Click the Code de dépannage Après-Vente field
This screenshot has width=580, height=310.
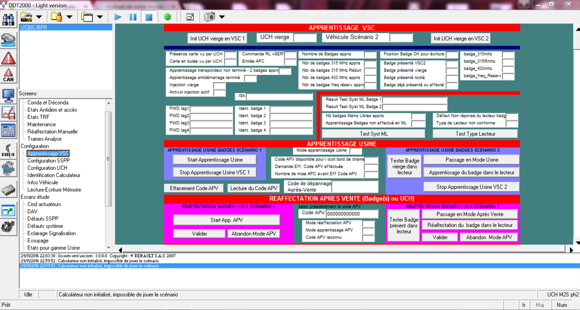pos(355,186)
